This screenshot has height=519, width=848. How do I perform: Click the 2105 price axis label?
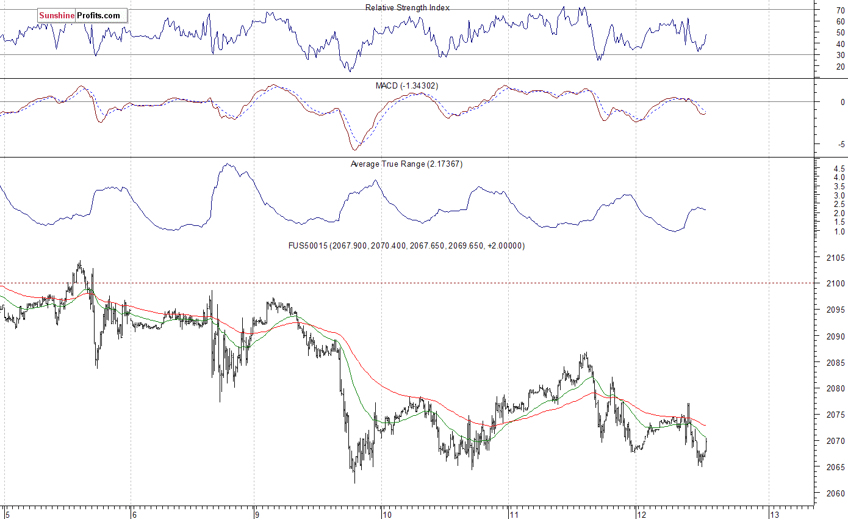tap(836, 258)
